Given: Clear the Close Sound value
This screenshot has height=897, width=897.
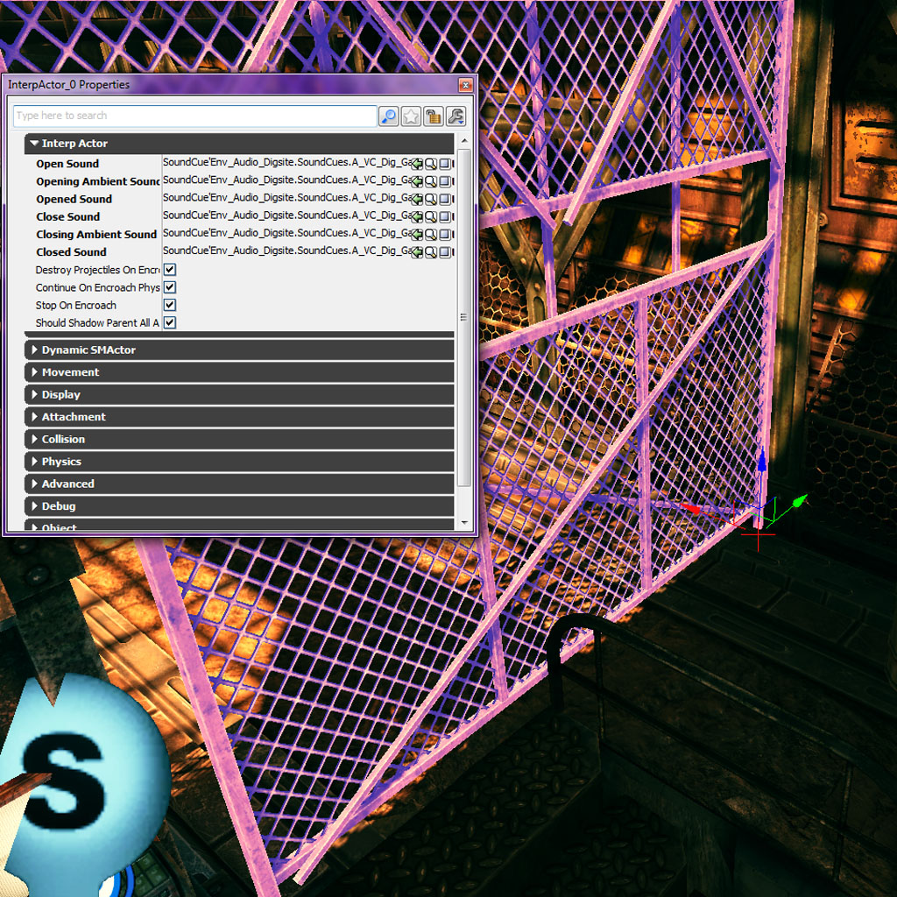Looking at the screenshot, I should point(444,217).
